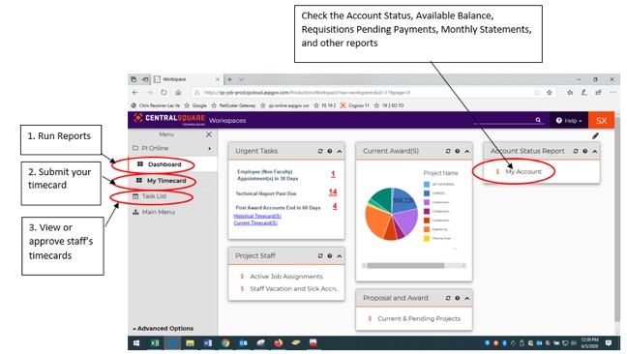Close the Menu panel with X

[209, 134]
